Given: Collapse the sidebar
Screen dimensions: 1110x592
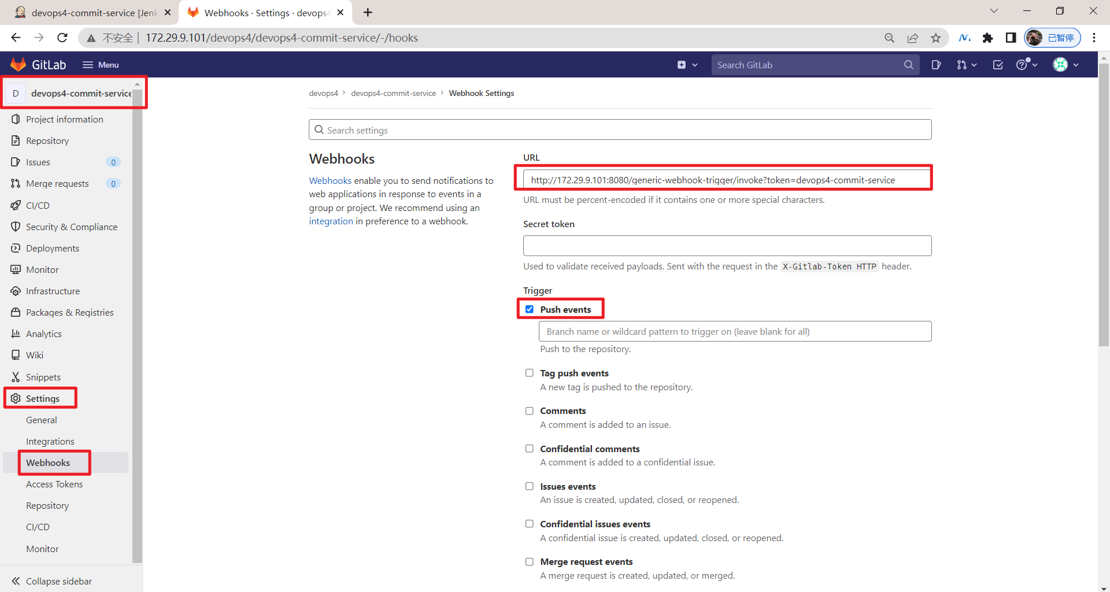Looking at the screenshot, I should 52,581.
